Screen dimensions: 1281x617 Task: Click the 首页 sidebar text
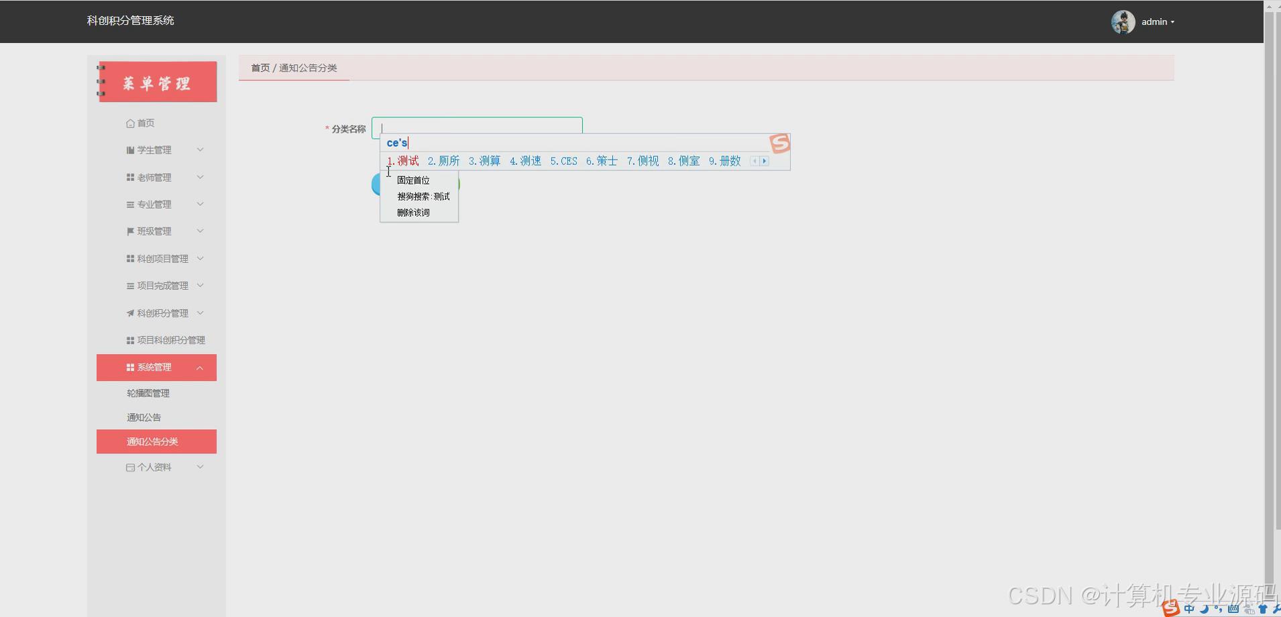click(146, 123)
